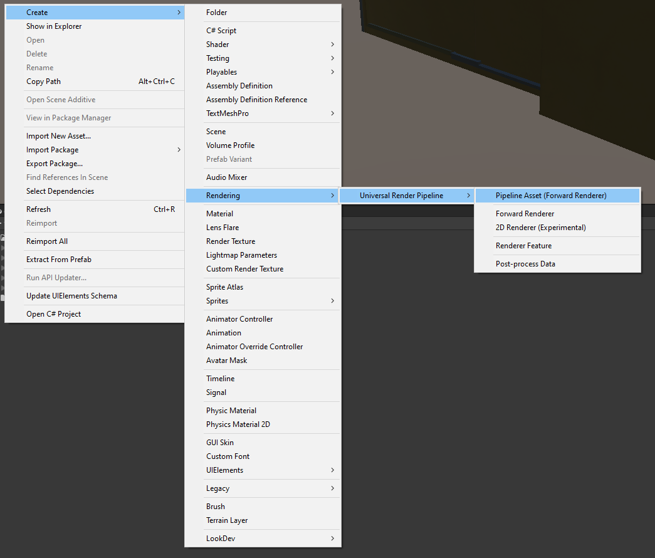The image size is (655, 558).
Task: Create an Avatar Mask
Action: pyautogui.click(x=263, y=361)
